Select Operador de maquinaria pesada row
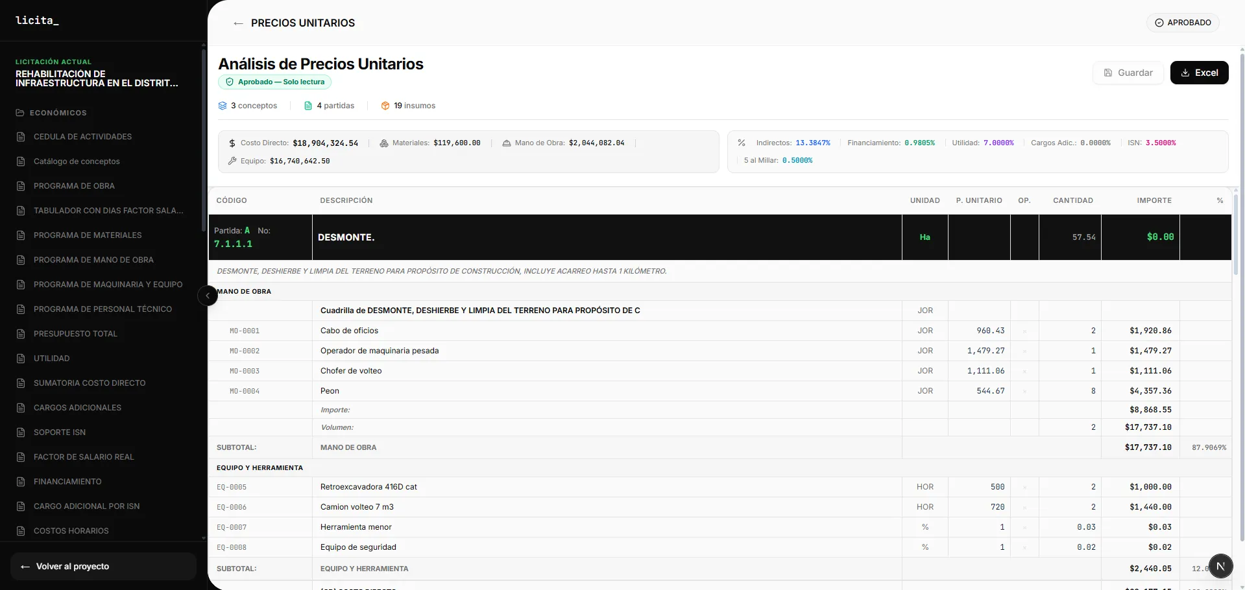 (720, 351)
